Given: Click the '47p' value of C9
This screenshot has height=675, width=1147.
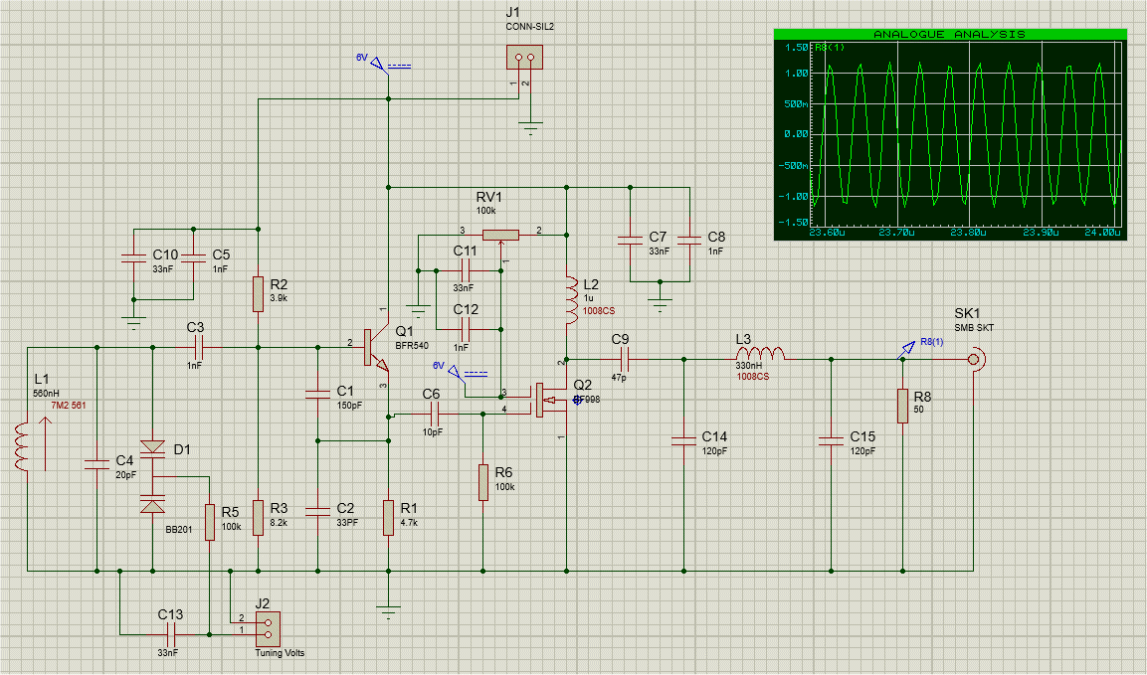Looking at the screenshot, I should 619,378.
